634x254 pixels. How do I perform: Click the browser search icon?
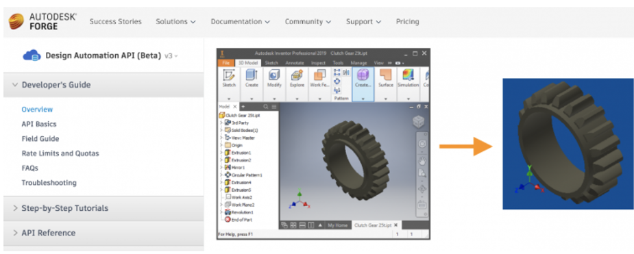point(266,107)
